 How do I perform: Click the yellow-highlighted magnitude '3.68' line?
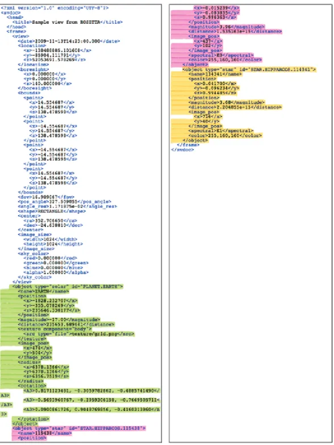pos(226,102)
